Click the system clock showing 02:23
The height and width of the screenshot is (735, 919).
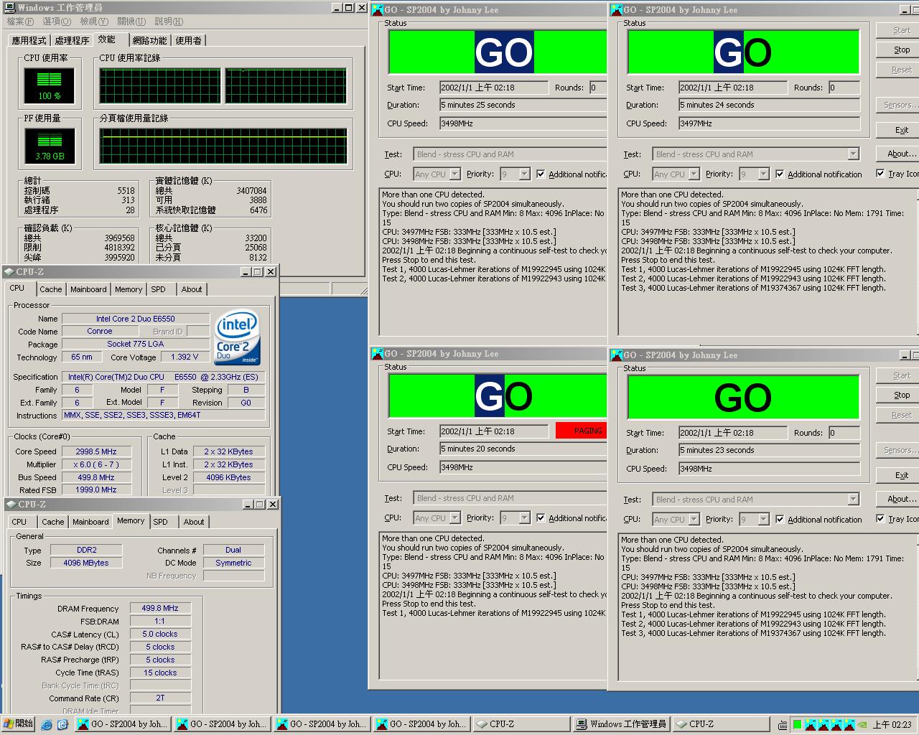tap(892, 724)
